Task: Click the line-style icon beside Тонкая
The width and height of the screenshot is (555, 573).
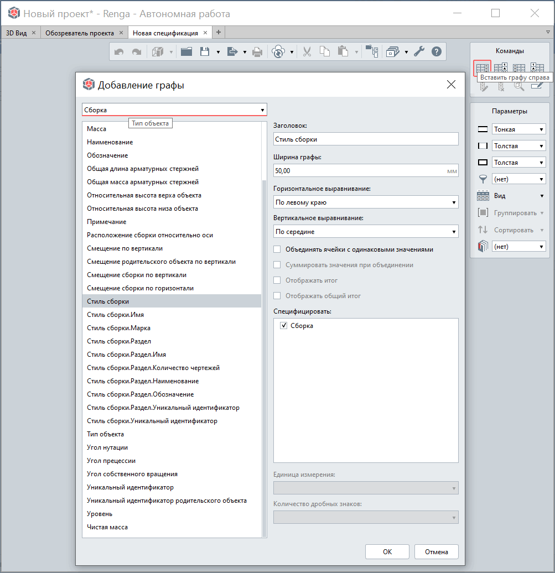Action: (483, 129)
